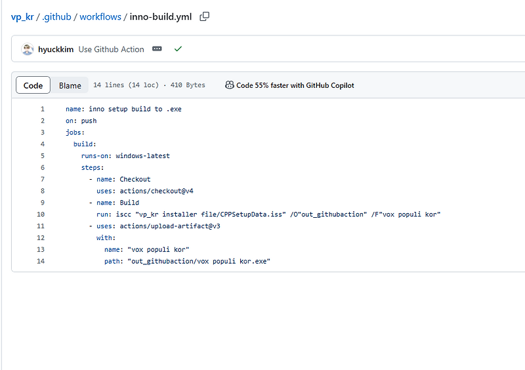This screenshot has width=525, height=370.
Task: Select line number 13
Action: (41, 250)
